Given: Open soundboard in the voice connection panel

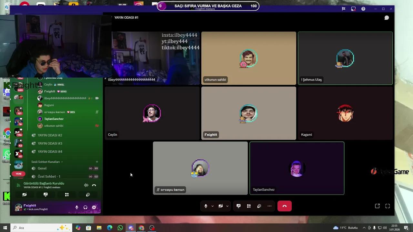Looking at the screenshot, I should point(88,195).
